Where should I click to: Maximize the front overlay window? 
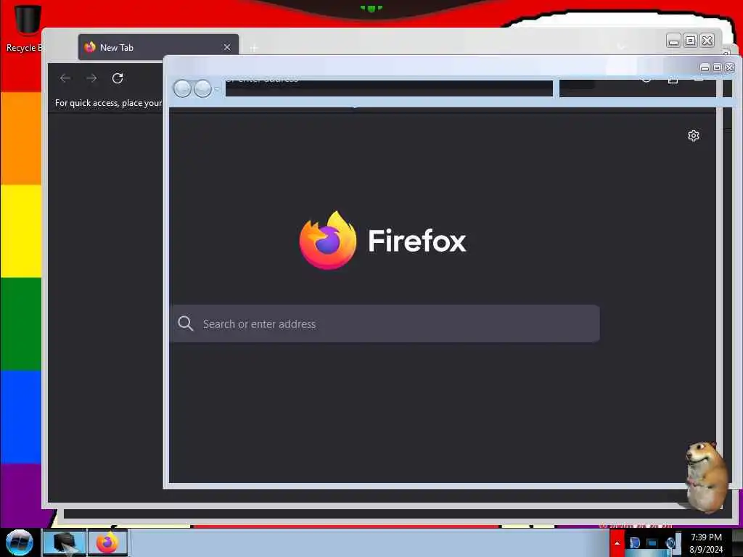(717, 67)
